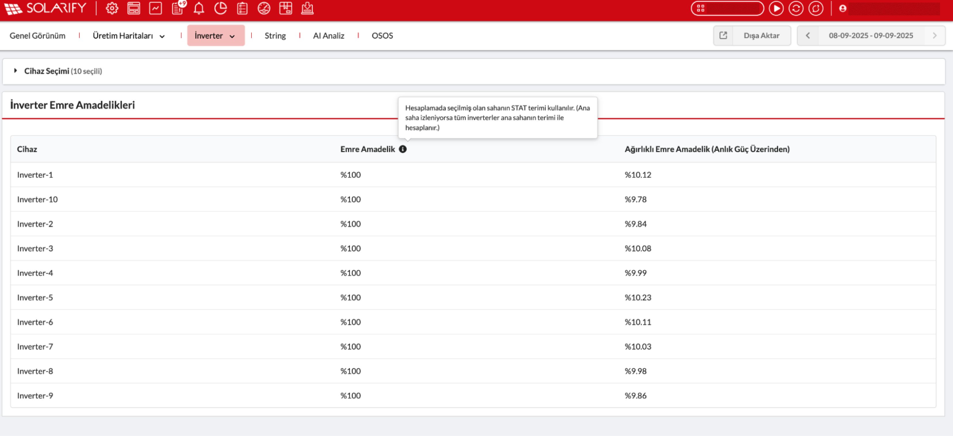Image resolution: width=953 pixels, height=436 pixels.
Task: Click the date range 08-09-2025 - 09-09-2025 field
Action: pos(871,35)
